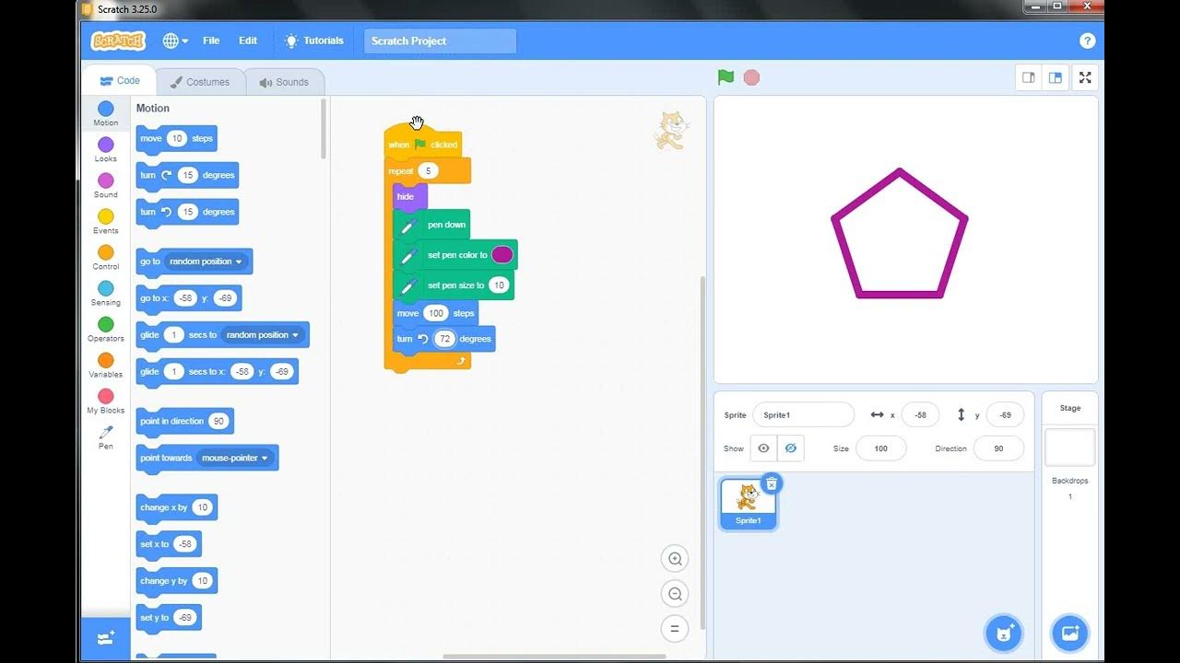Select the Control category circle
Image resolution: width=1180 pixels, height=663 pixels.
(x=106, y=252)
